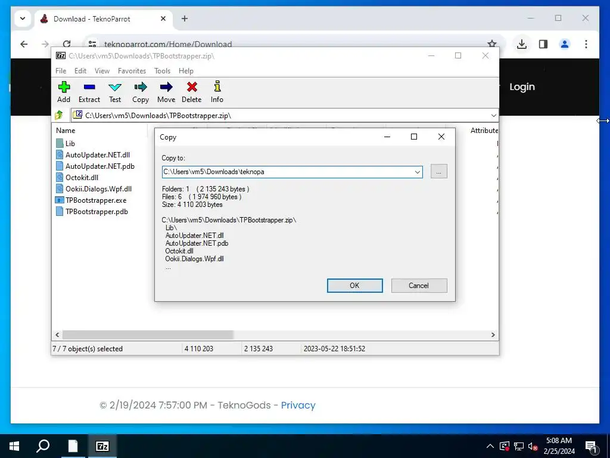Open the Help menu
The height and width of the screenshot is (458, 610).
pos(186,71)
